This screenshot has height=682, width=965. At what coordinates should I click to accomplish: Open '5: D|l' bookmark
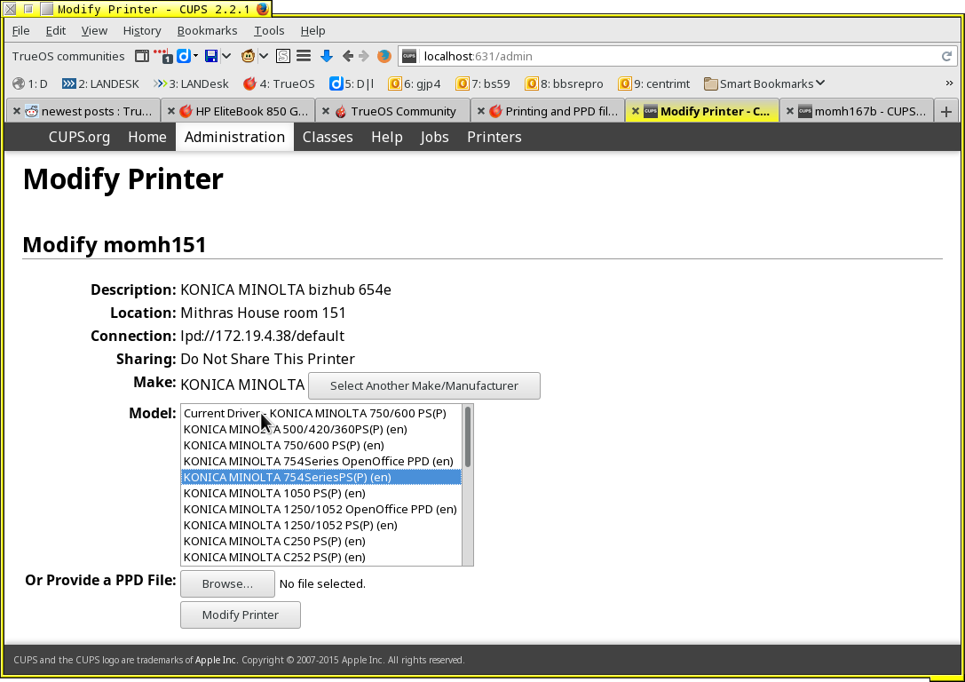pos(352,83)
